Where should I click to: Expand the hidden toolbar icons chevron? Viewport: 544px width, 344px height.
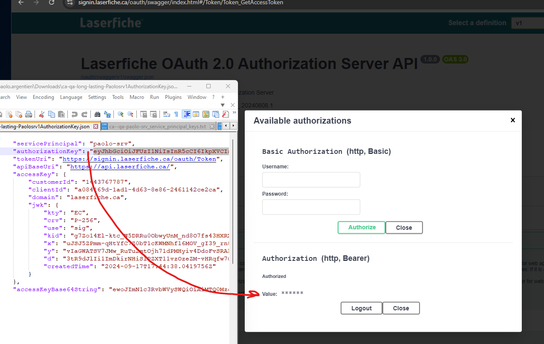tap(234, 113)
